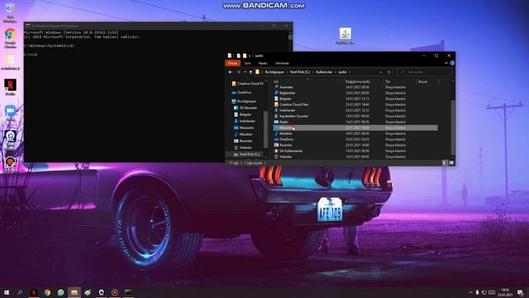Show hidden system tray icons
Image resolution: width=529 pixels, height=298 pixels.
click(470, 292)
